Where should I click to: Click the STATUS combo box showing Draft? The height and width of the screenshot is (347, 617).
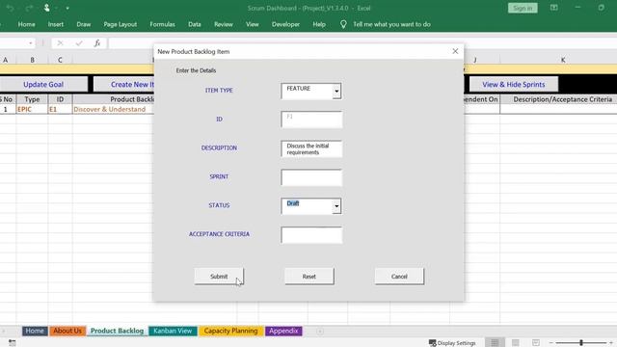(310, 206)
